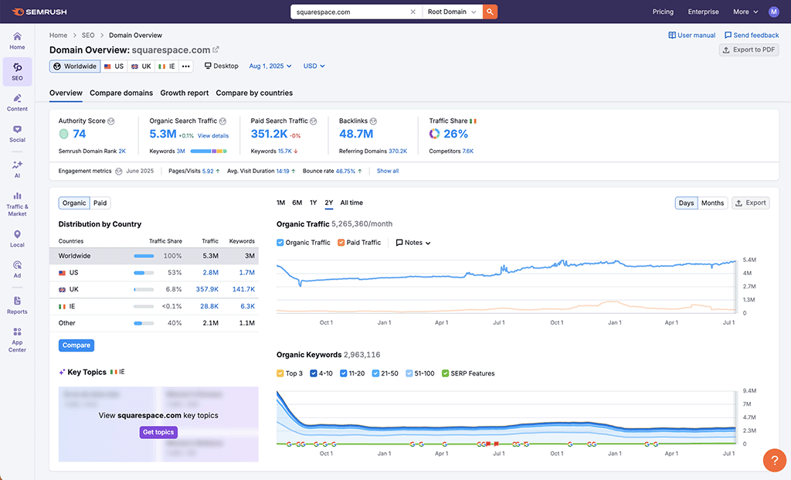Open the Local sidebar section
Viewport: 791px width, 480px height.
pos(17,239)
